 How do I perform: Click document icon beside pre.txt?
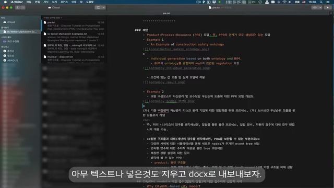[x=45, y=22]
